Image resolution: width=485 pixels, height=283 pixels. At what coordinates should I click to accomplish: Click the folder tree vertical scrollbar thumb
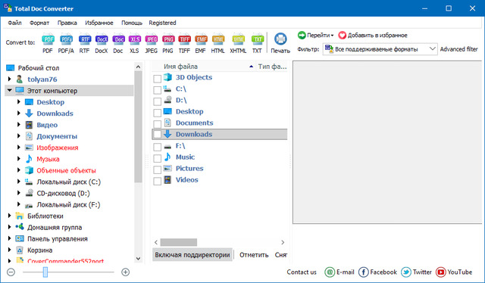tap(138, 126)
